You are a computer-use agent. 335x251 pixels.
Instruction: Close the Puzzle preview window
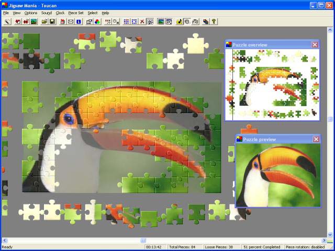tap(316, 139)
